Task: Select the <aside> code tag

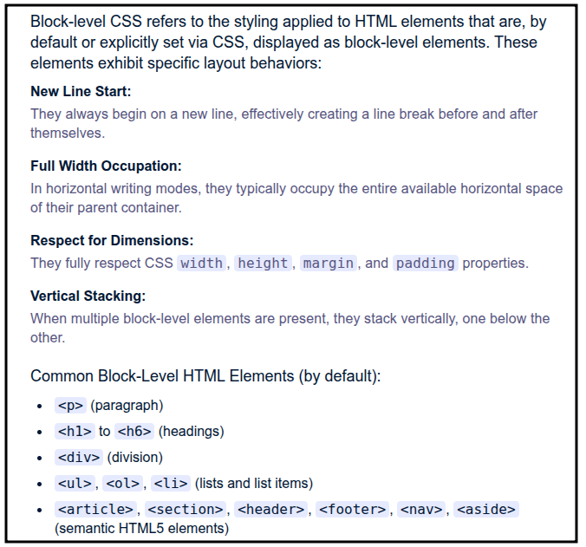Action: 486,509
